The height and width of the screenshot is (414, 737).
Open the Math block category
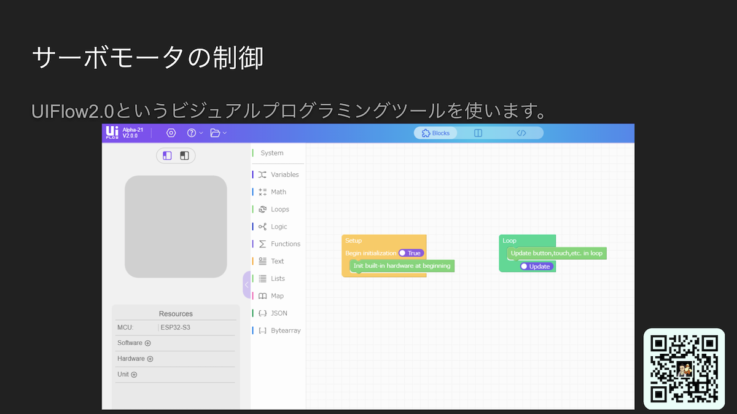[x=278, y=192]
